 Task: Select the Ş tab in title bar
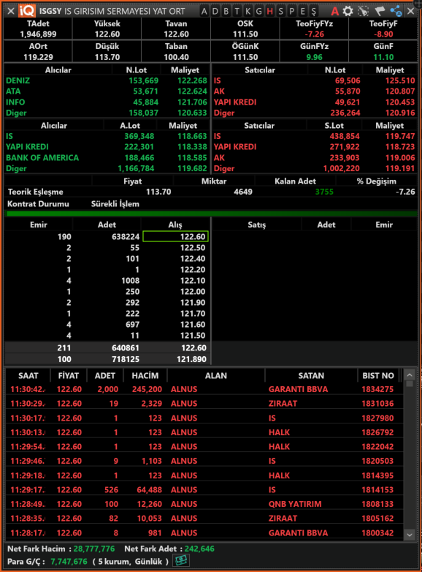pyautogui.click(x=313, y=11)
